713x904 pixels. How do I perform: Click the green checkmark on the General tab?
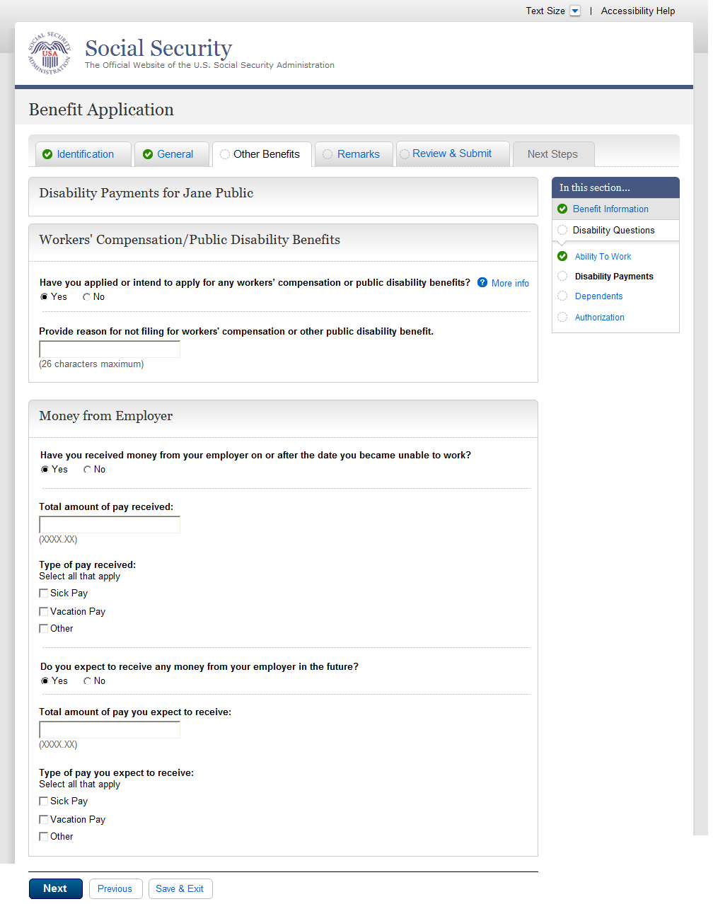[x=148, y=154]
